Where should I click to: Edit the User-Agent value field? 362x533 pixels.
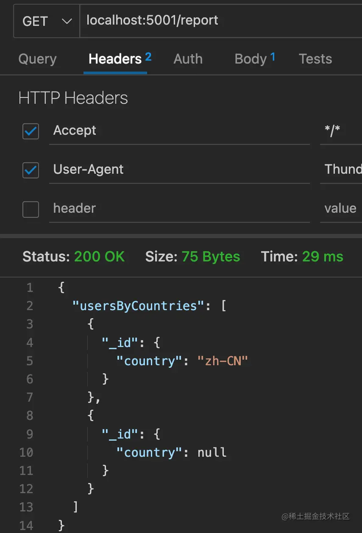click(342, 169)
